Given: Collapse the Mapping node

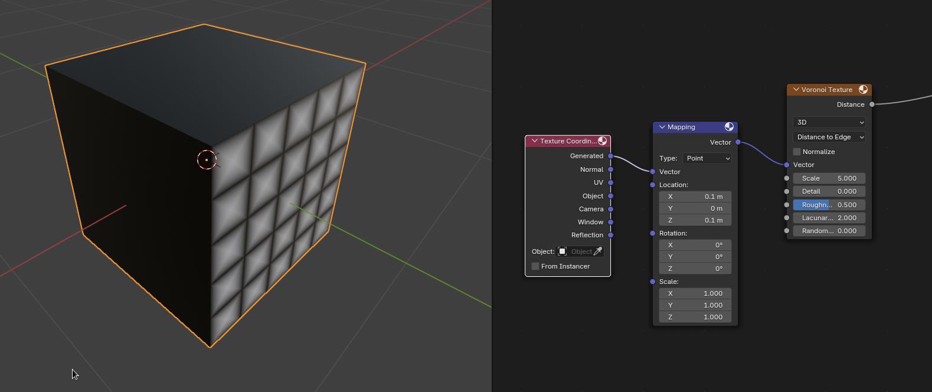Looking at the screenshot, I should 662,127.
